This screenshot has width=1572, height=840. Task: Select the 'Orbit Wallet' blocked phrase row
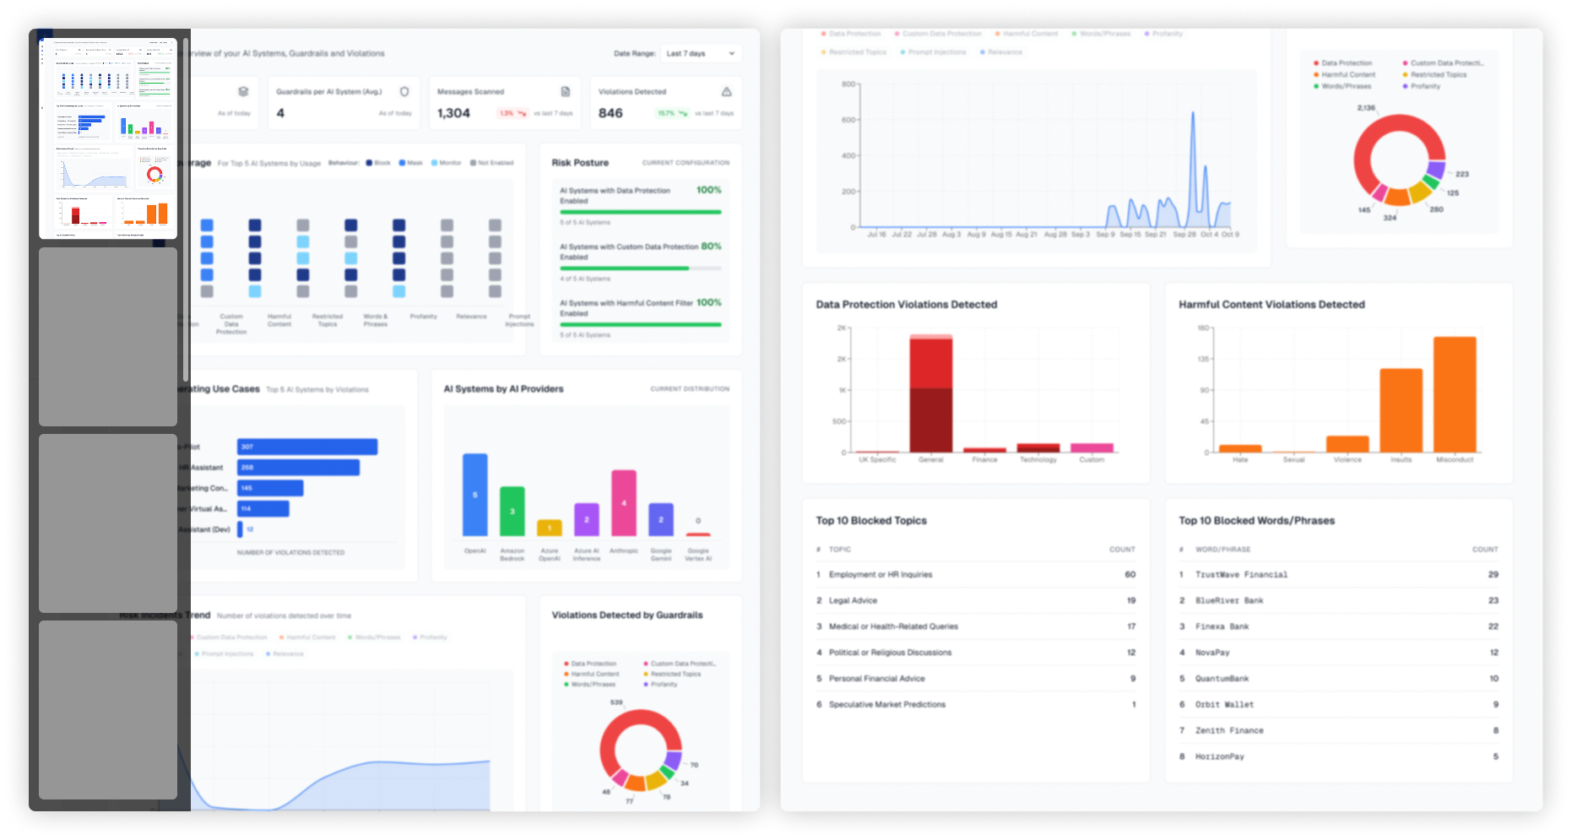pos(1339,705)
